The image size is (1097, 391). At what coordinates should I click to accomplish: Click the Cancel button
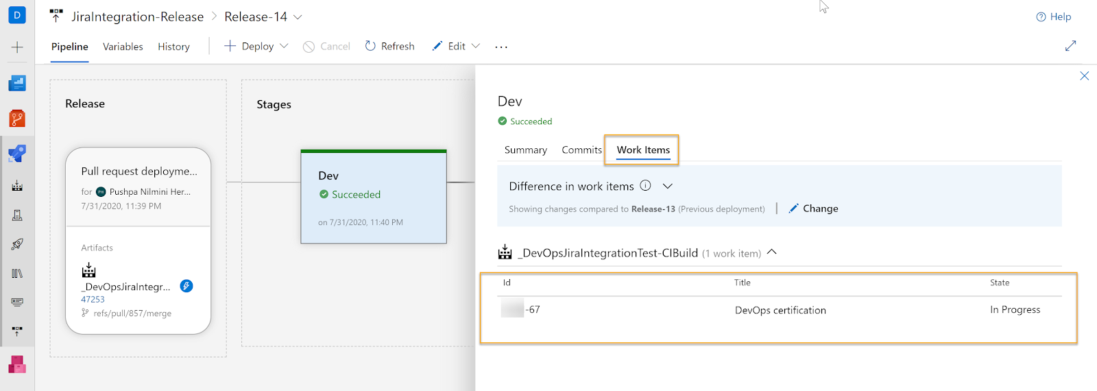[326, 46]
